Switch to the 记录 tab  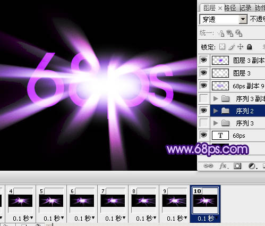[x=245, y=8]
